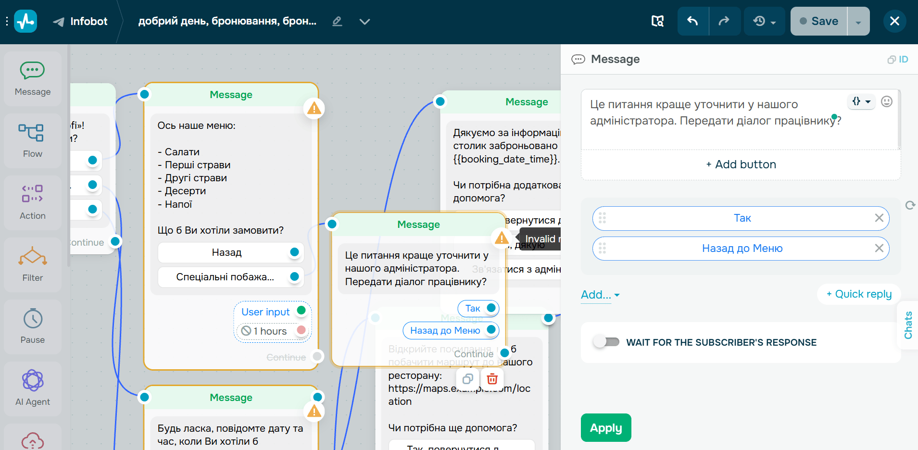Close the flow builder
Image resolution: width=918 pixels, height=450 pixels.
(x=894, y=21)
